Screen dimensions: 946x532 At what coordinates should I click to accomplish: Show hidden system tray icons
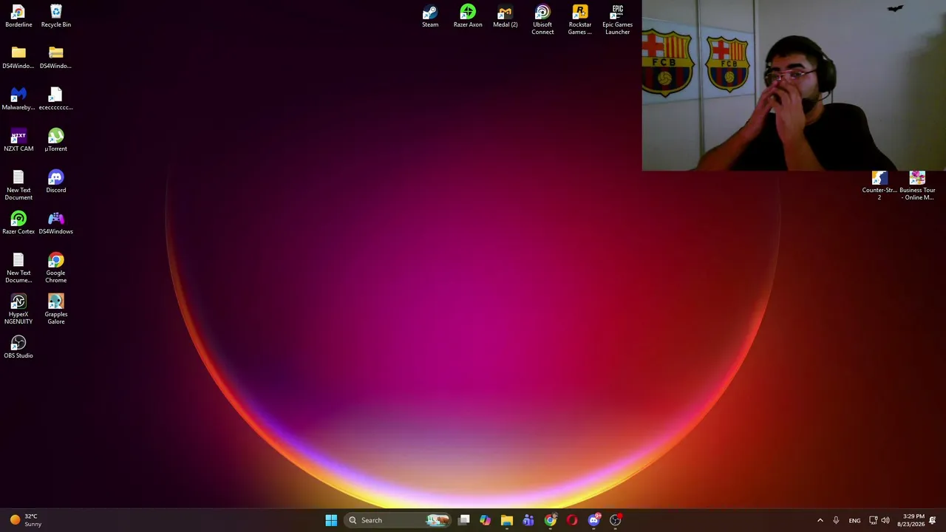[x=820, y=520]
